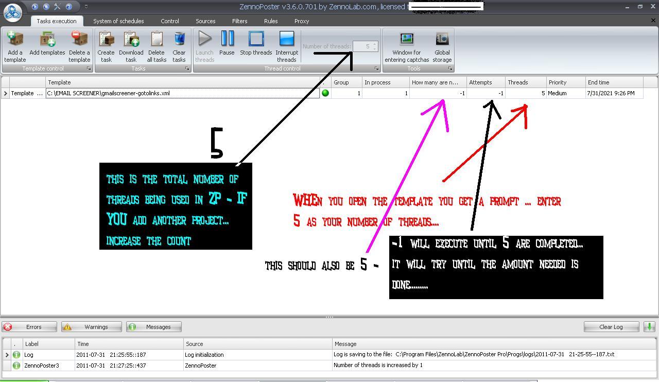Click End time cell 7/31/2021 9:26 PM
The width and height of the screenshot is (659, 382).
614,93
